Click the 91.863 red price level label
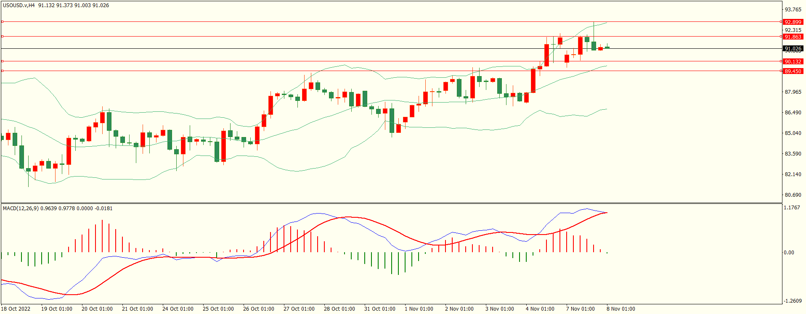Screen dimensions: 806x314 click(x=793, y=37)
